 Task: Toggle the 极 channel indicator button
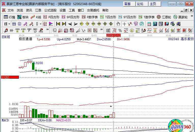pos(45,24)
